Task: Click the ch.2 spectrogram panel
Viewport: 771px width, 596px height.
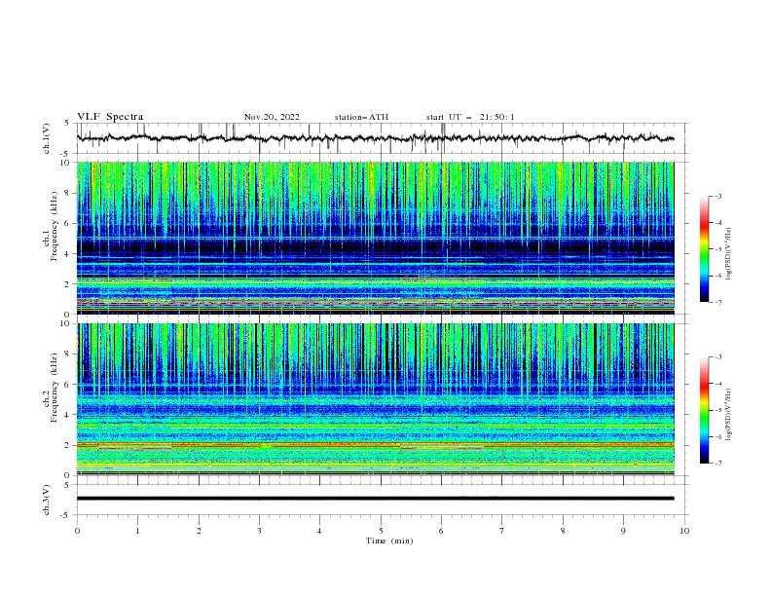Action: (x=375, y=399)
